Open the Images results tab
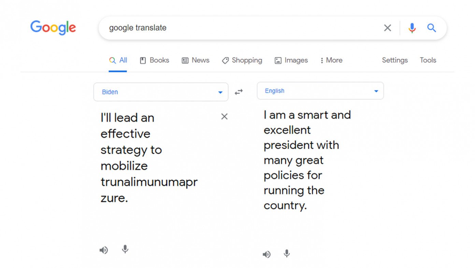 coord(291,60)
